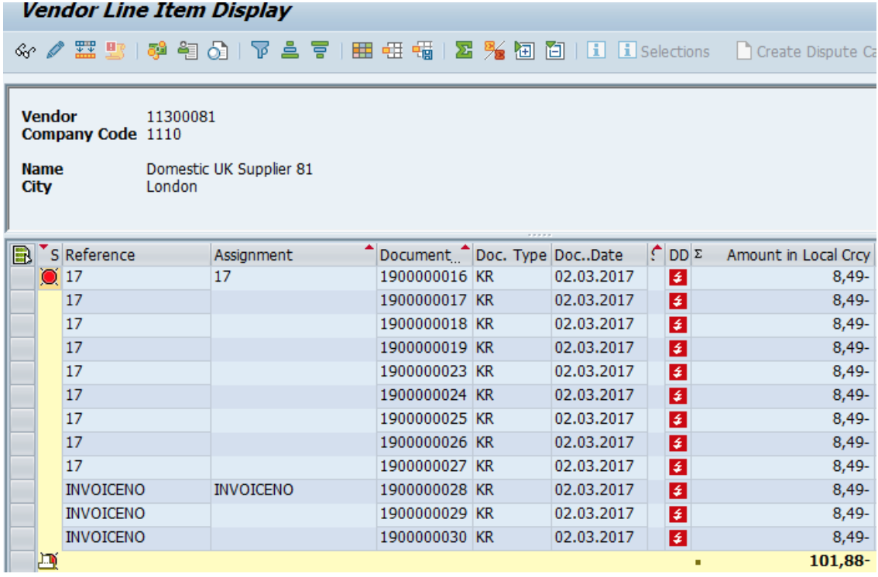Click the Display Document glasses icon
This screenshot has height=577, width=878.
tap(26, 51)
